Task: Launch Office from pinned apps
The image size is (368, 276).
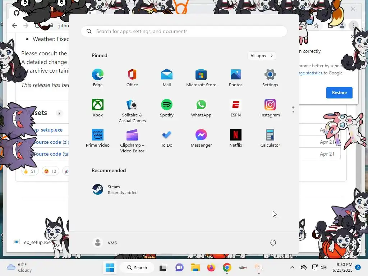Action: point(132,78)
